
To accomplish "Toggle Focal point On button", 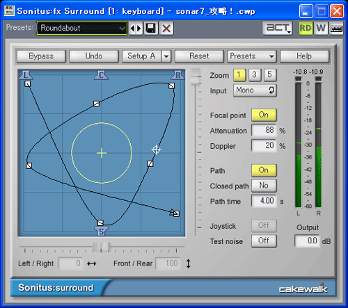I will click(x=264, y=115).
